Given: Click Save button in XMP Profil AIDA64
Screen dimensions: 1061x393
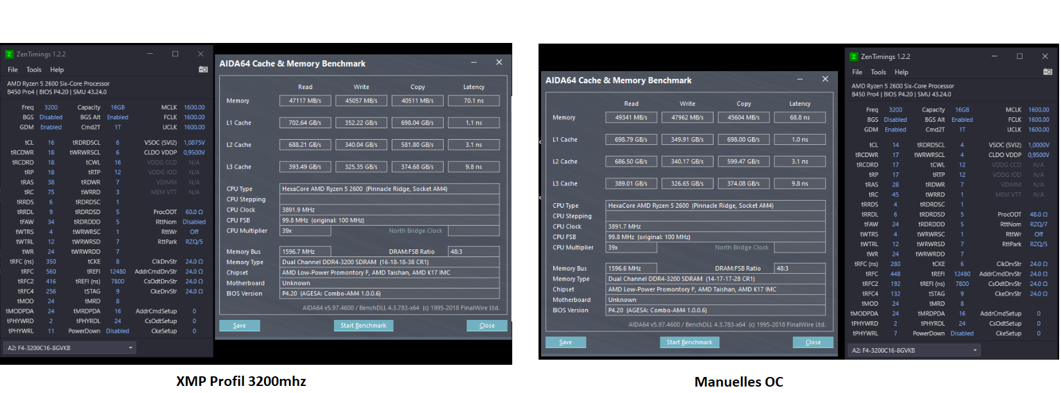Looking at the screenshot, I should coord(239,326).
